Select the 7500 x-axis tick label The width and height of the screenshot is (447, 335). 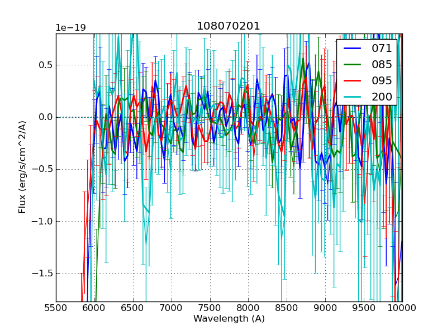(x=210, y=308)
